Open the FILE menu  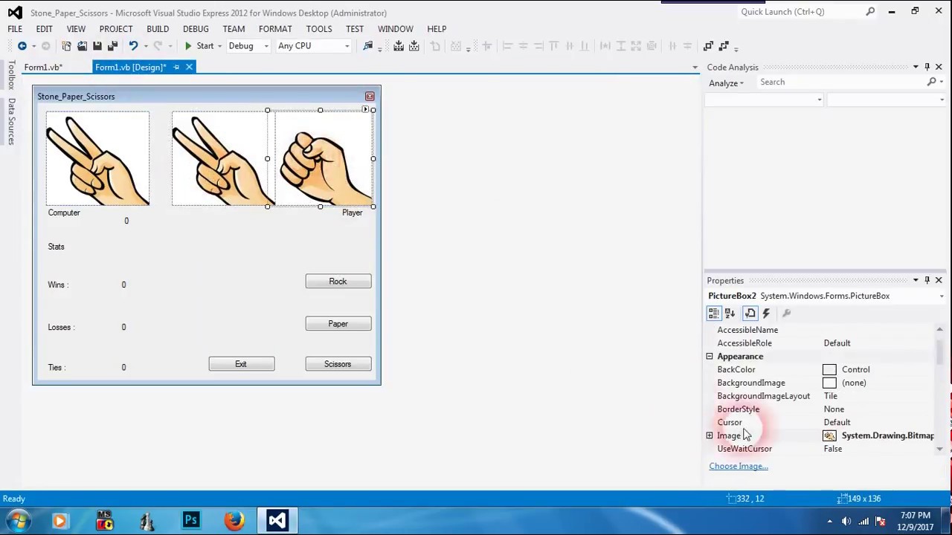(15, 29)
